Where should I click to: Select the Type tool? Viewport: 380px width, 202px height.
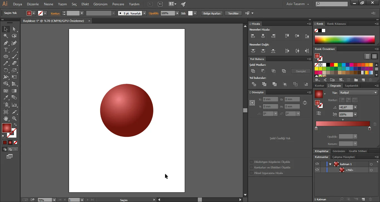pos(6,50)
